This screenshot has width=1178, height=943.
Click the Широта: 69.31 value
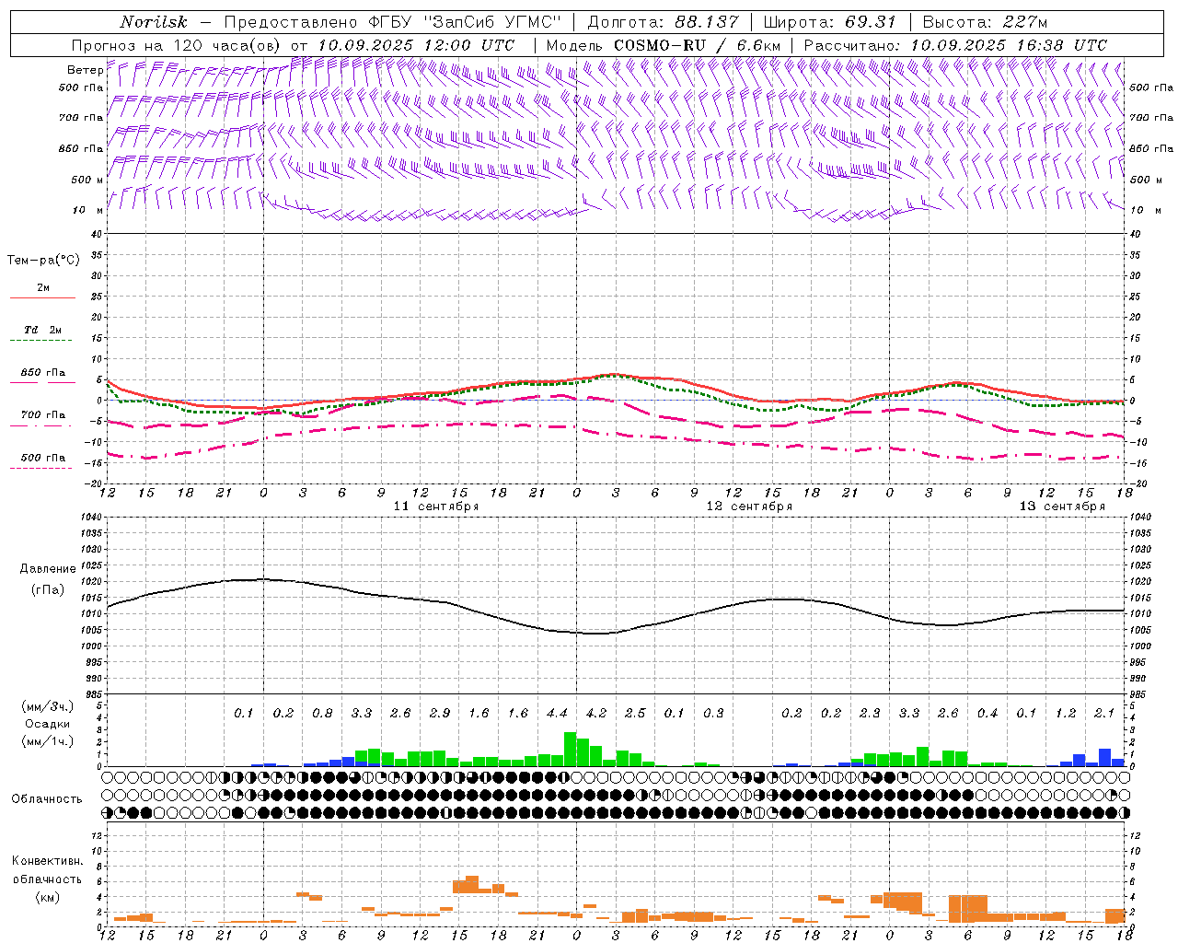coord(830,22)
